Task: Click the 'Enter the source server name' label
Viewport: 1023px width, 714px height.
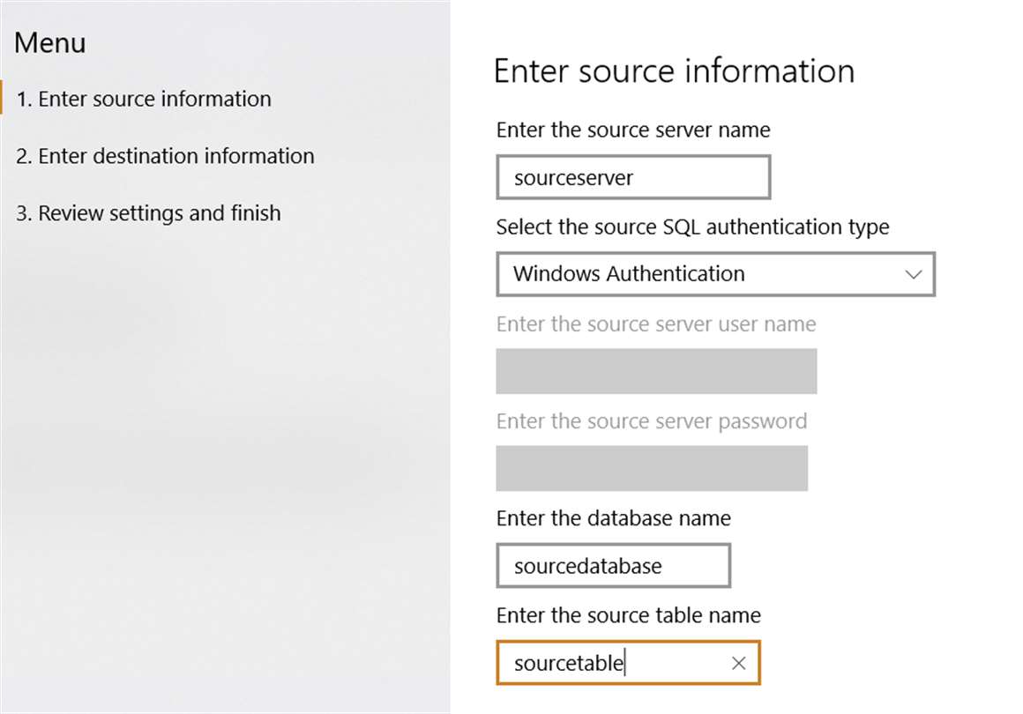Action: coord(633,130)
